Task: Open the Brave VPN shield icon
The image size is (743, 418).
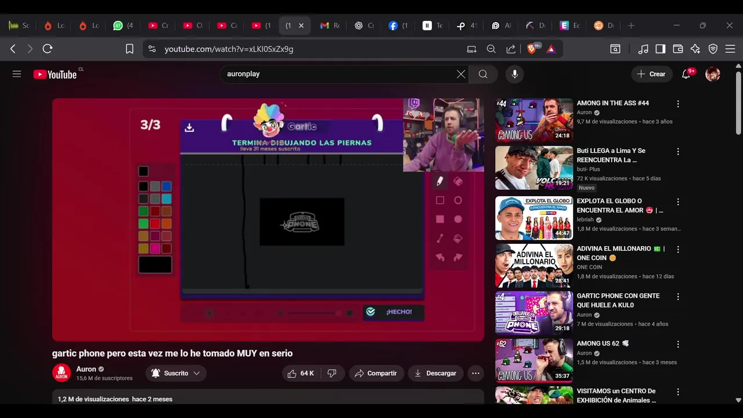Action: (x=713, y=49)
